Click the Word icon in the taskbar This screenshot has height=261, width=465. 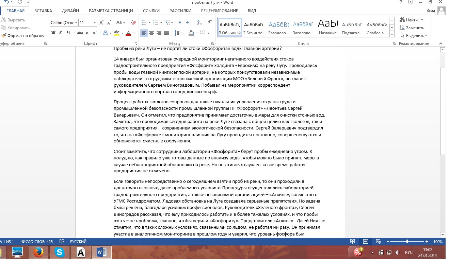[x=102, y=253]
